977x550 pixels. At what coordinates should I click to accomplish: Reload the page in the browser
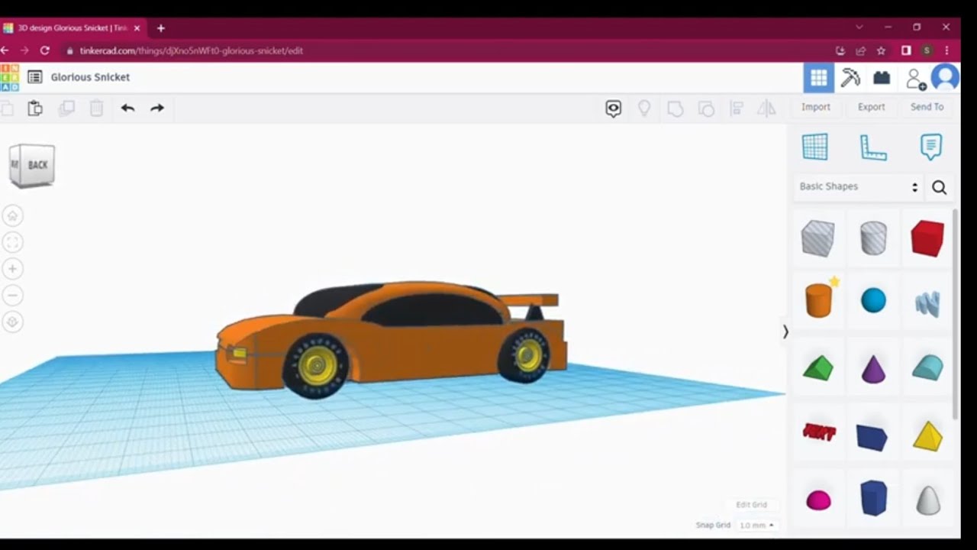click(45, 50)
